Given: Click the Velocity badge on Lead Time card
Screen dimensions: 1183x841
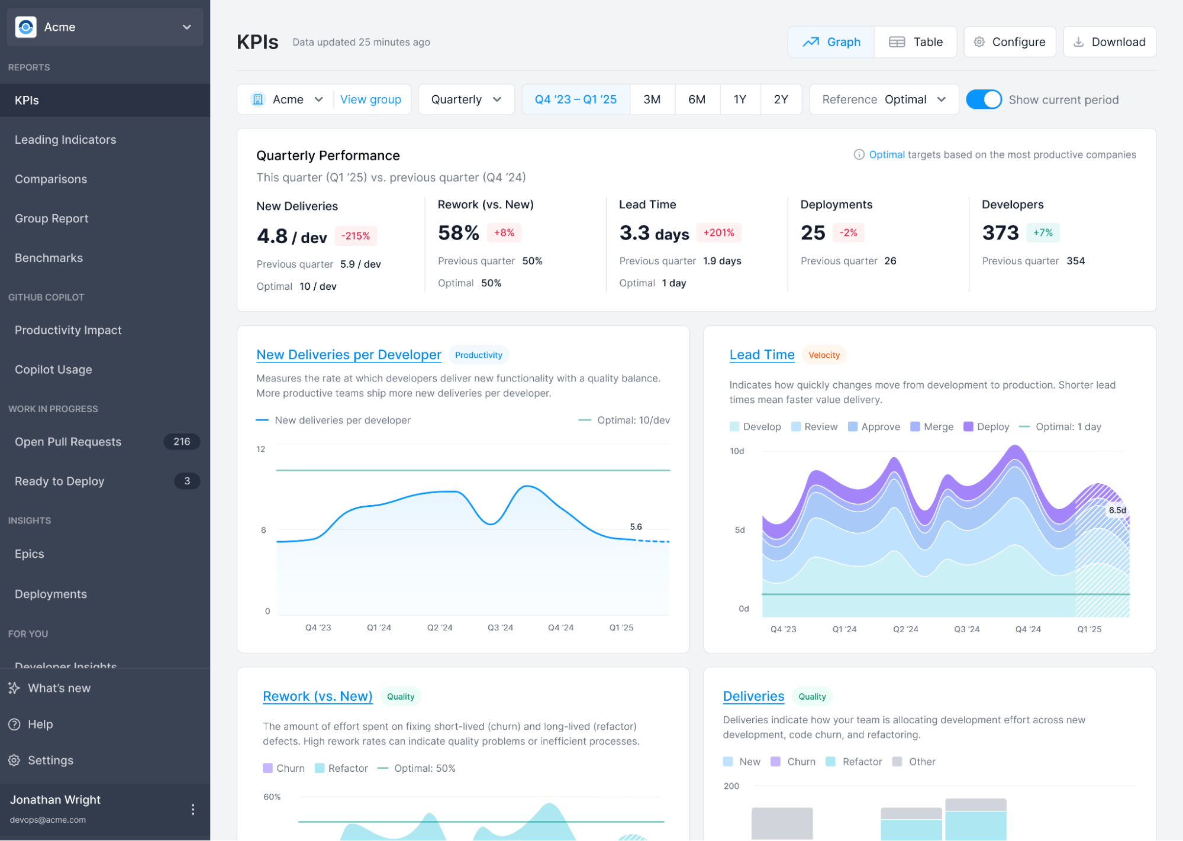Looking at the screenshot, I should [x=824, y=355].
